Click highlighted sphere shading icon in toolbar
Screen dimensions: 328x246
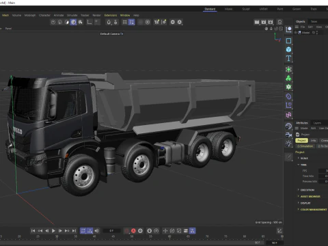coord(73,22)
